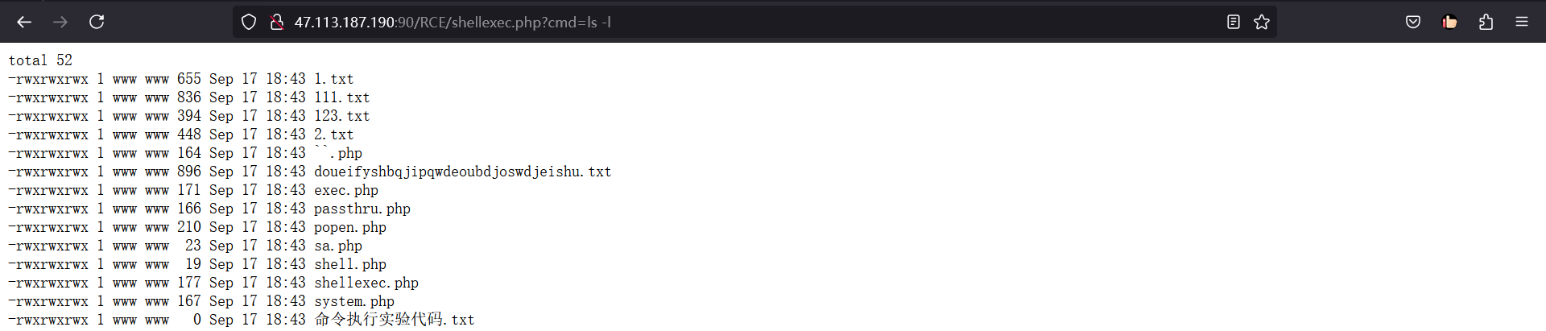Open the Save to Pocket icon
Screen dimensions: 1546x331
point(1413,22)
